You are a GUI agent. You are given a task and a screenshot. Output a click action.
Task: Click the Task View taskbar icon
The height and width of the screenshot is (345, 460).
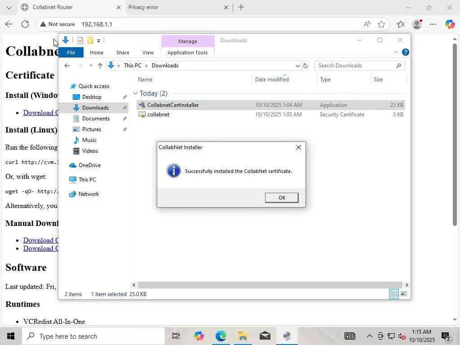pyautogui.click(x=176, y=336)
